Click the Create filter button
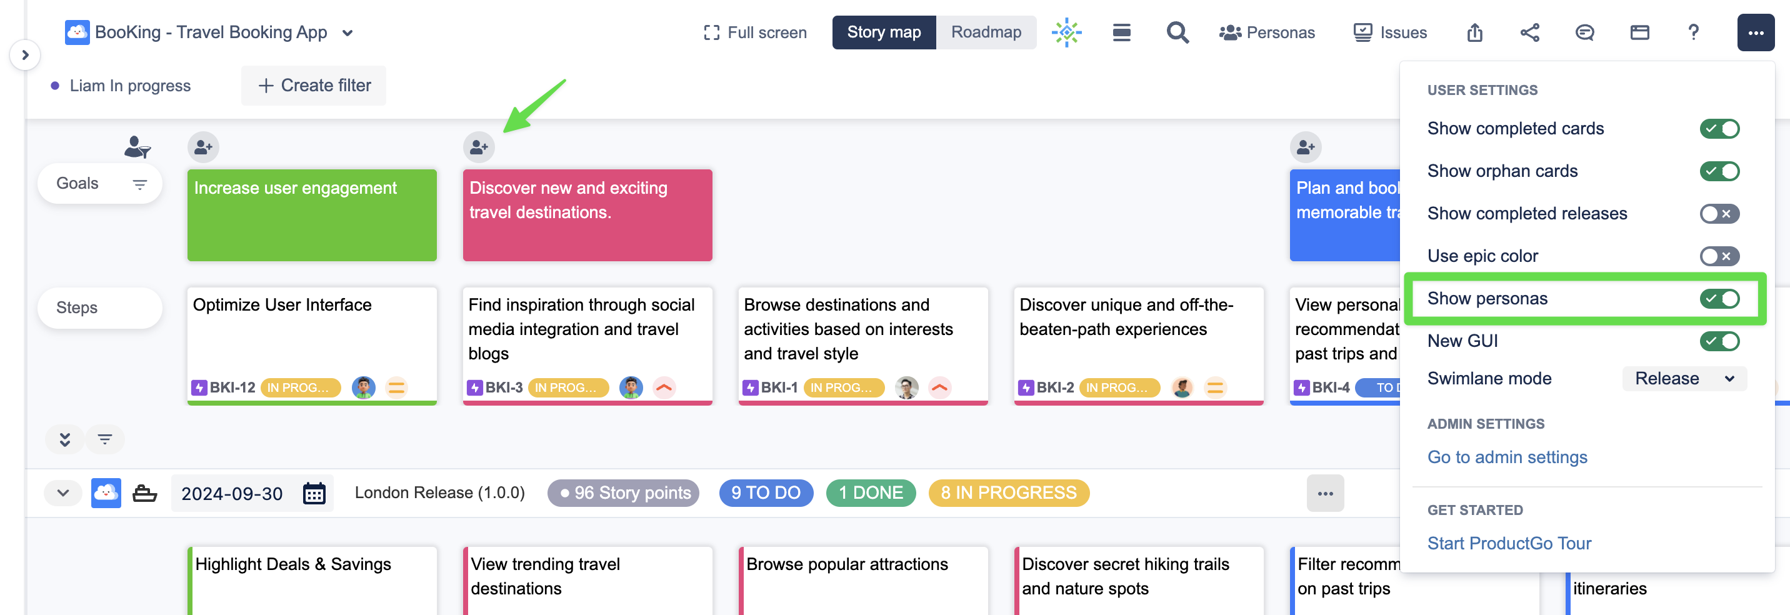1790x615 pixels. (314, 86)
